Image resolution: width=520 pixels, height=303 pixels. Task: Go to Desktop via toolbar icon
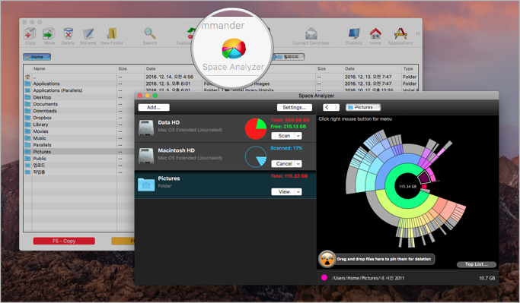[x=354, y=33]
